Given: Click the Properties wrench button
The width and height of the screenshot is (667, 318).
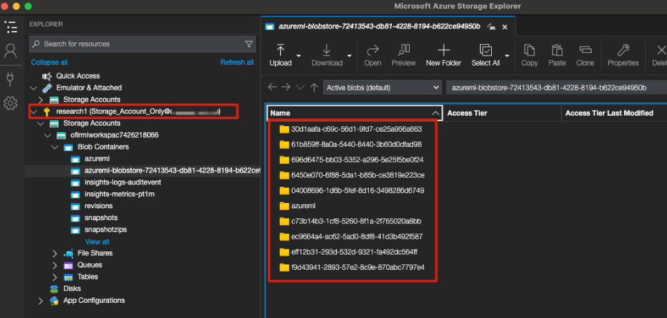Looking at the screenshot, I should (623, 56).
